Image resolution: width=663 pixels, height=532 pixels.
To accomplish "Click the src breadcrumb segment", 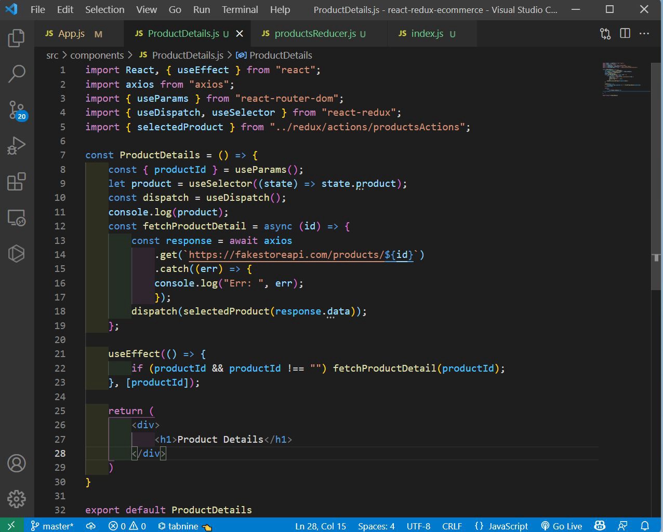I will [52, 55].
